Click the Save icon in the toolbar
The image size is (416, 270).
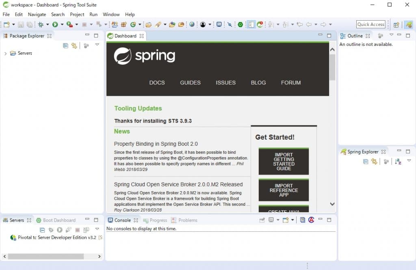21,24
